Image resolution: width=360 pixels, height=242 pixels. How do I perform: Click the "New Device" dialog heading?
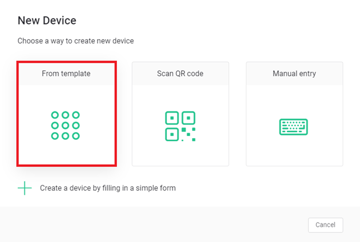47,21
